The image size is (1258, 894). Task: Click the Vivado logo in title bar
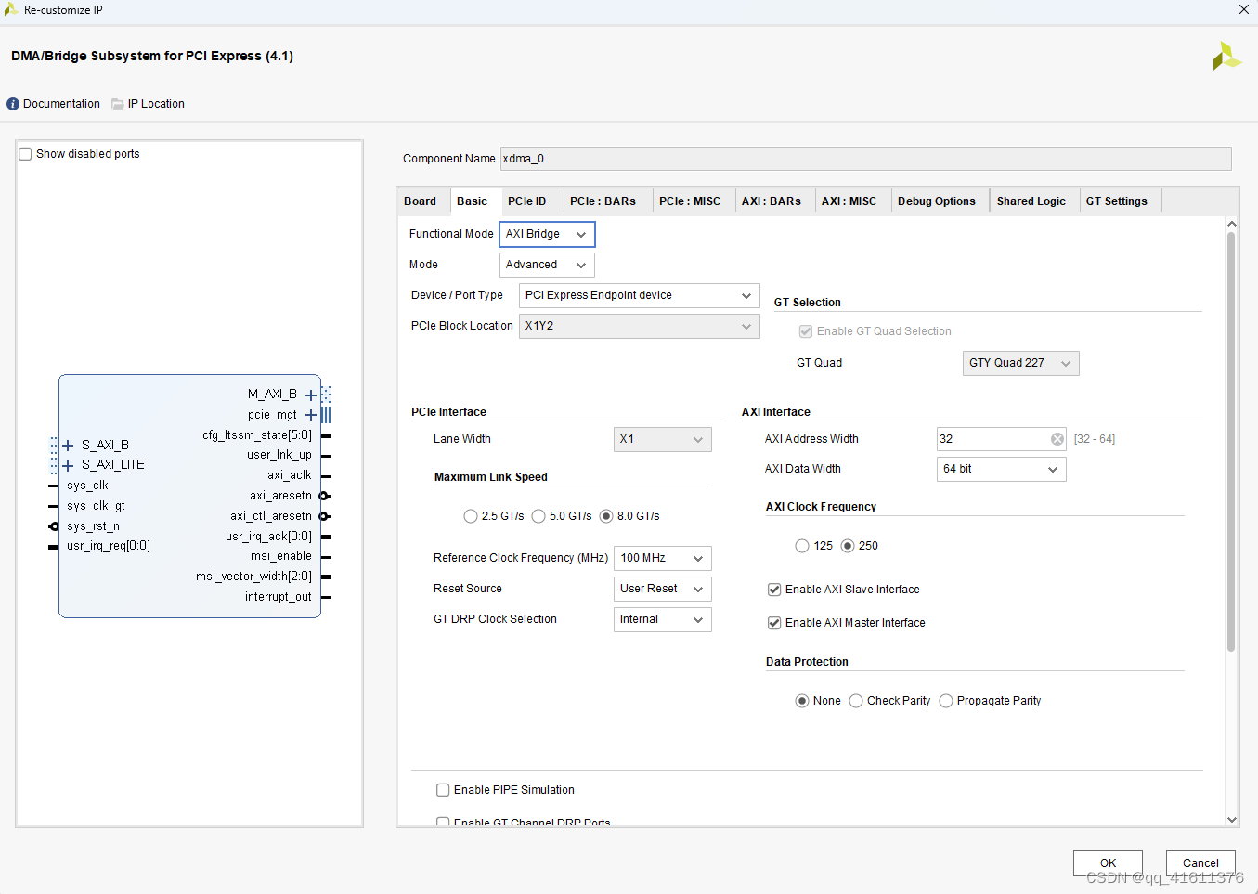(11, 9)
